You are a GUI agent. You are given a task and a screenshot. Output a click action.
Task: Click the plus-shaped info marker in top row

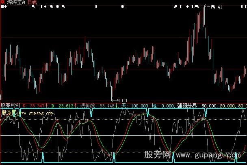(45, 6)
